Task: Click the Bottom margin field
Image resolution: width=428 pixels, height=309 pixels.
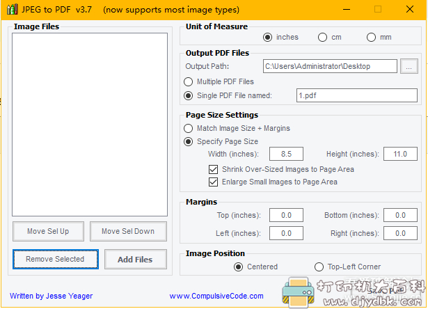Action: tap(400, 215)
